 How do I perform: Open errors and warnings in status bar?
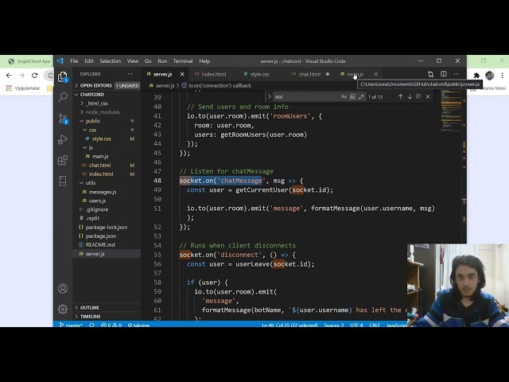(x=111, y=325)
